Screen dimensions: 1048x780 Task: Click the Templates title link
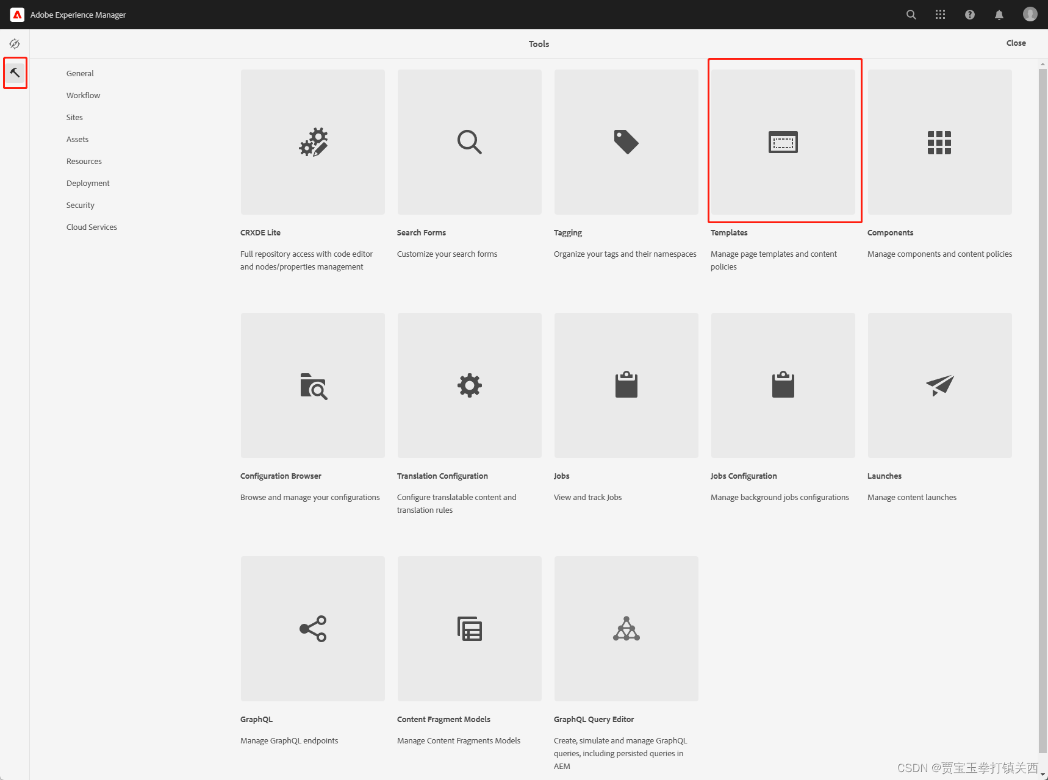[729, 233]
